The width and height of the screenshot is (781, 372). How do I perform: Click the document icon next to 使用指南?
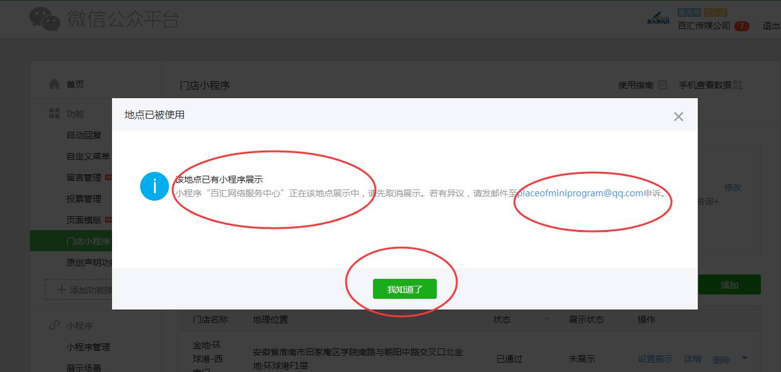[x=663, y=85]
